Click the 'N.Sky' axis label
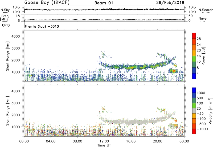 click(5, 10)
